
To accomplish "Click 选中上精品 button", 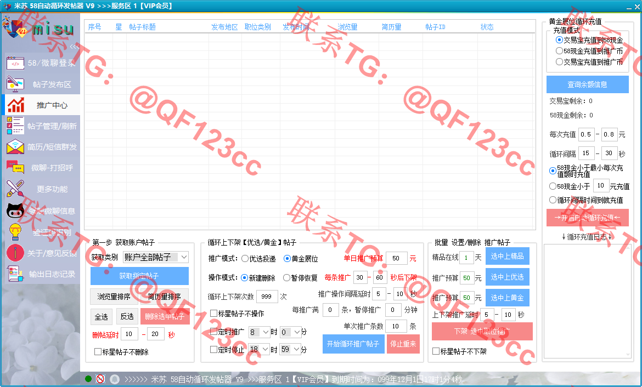I will tap(508, 256).
